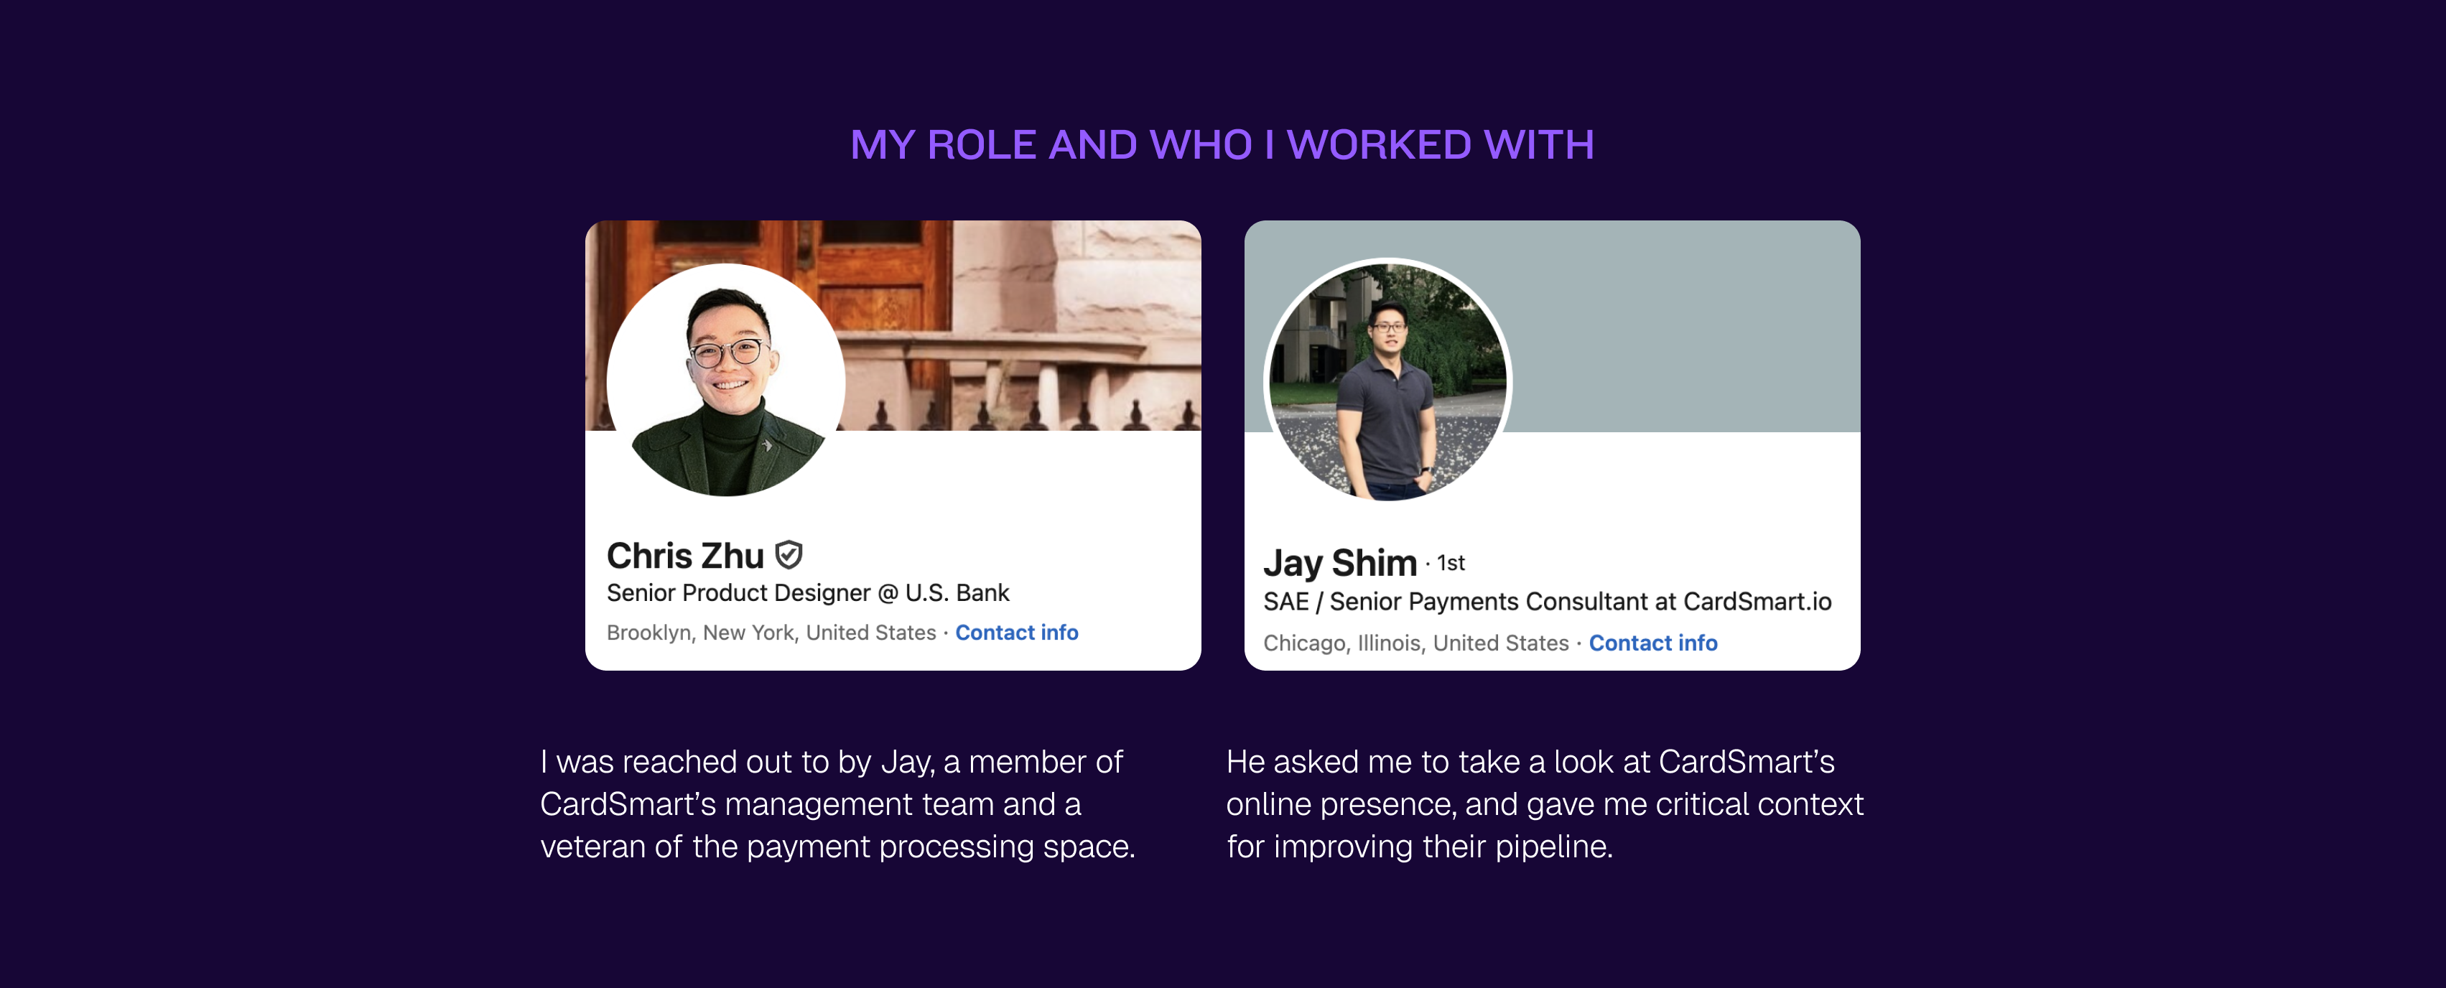The width and height of the screenshot is (2446, 988).
Task: Click the Brooklyn, New York location text
Action: (x=771, y=633)
